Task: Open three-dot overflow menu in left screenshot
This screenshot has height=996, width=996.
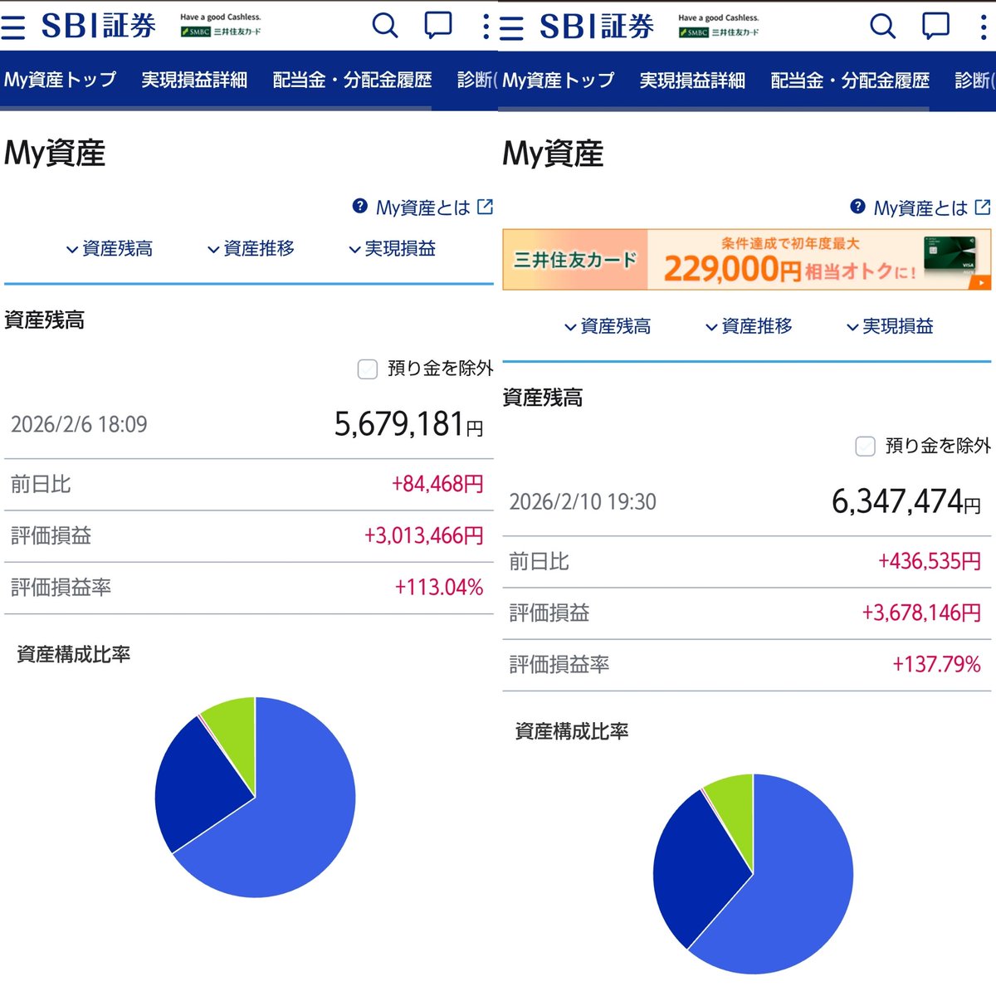Action: coord(486,27)
